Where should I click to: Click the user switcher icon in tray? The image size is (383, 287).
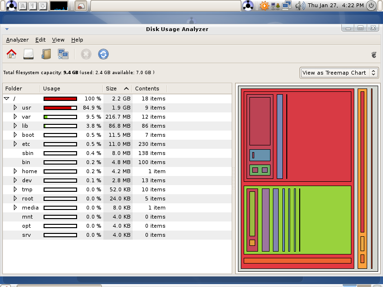coord(275,6)
